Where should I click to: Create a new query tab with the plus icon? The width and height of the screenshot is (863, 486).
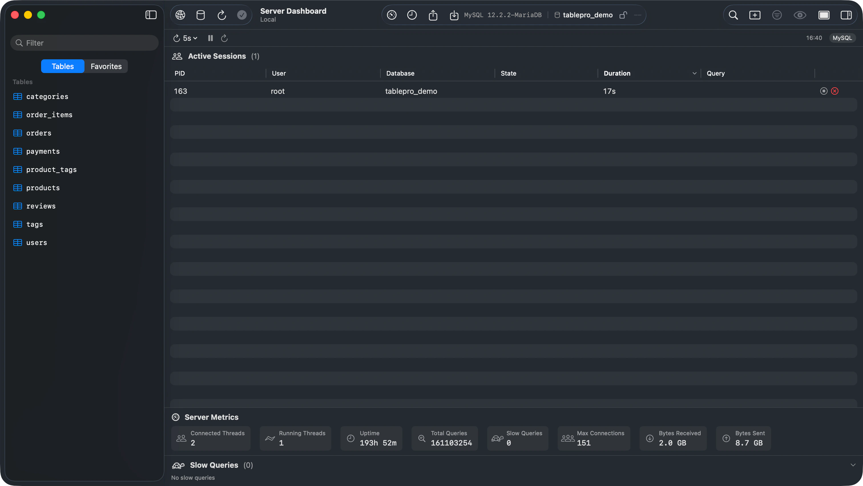click(755, 15)
